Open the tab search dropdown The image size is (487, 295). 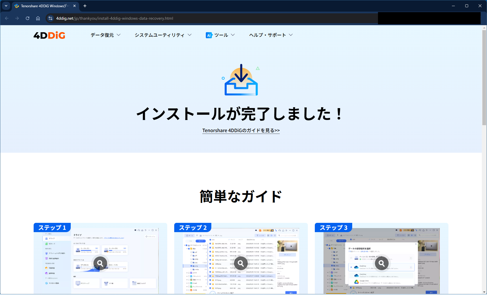tap(6, 6)
